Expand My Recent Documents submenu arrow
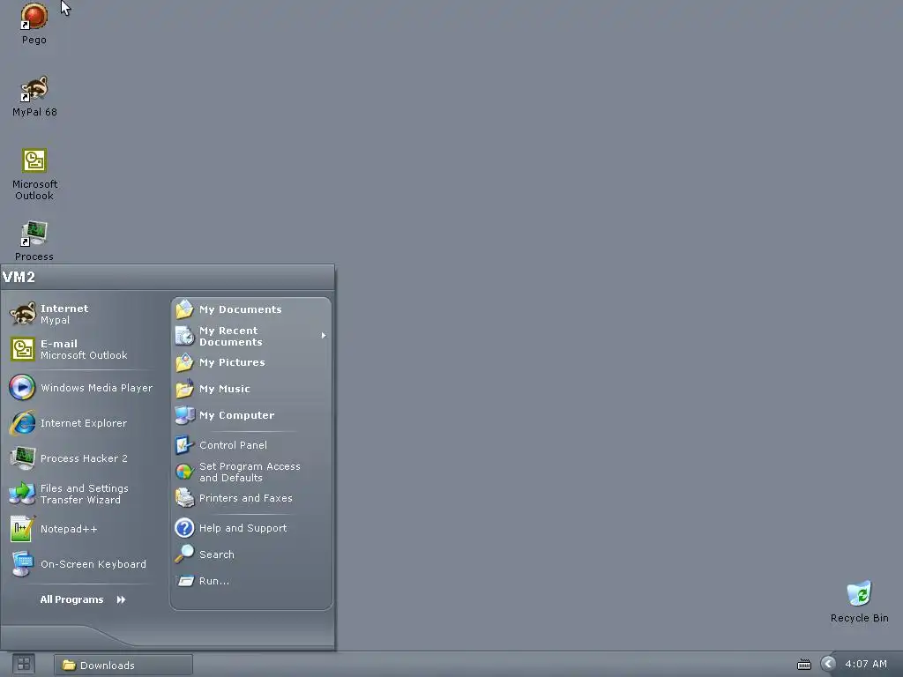The image size is (903, 677). [x=324, y=336]
